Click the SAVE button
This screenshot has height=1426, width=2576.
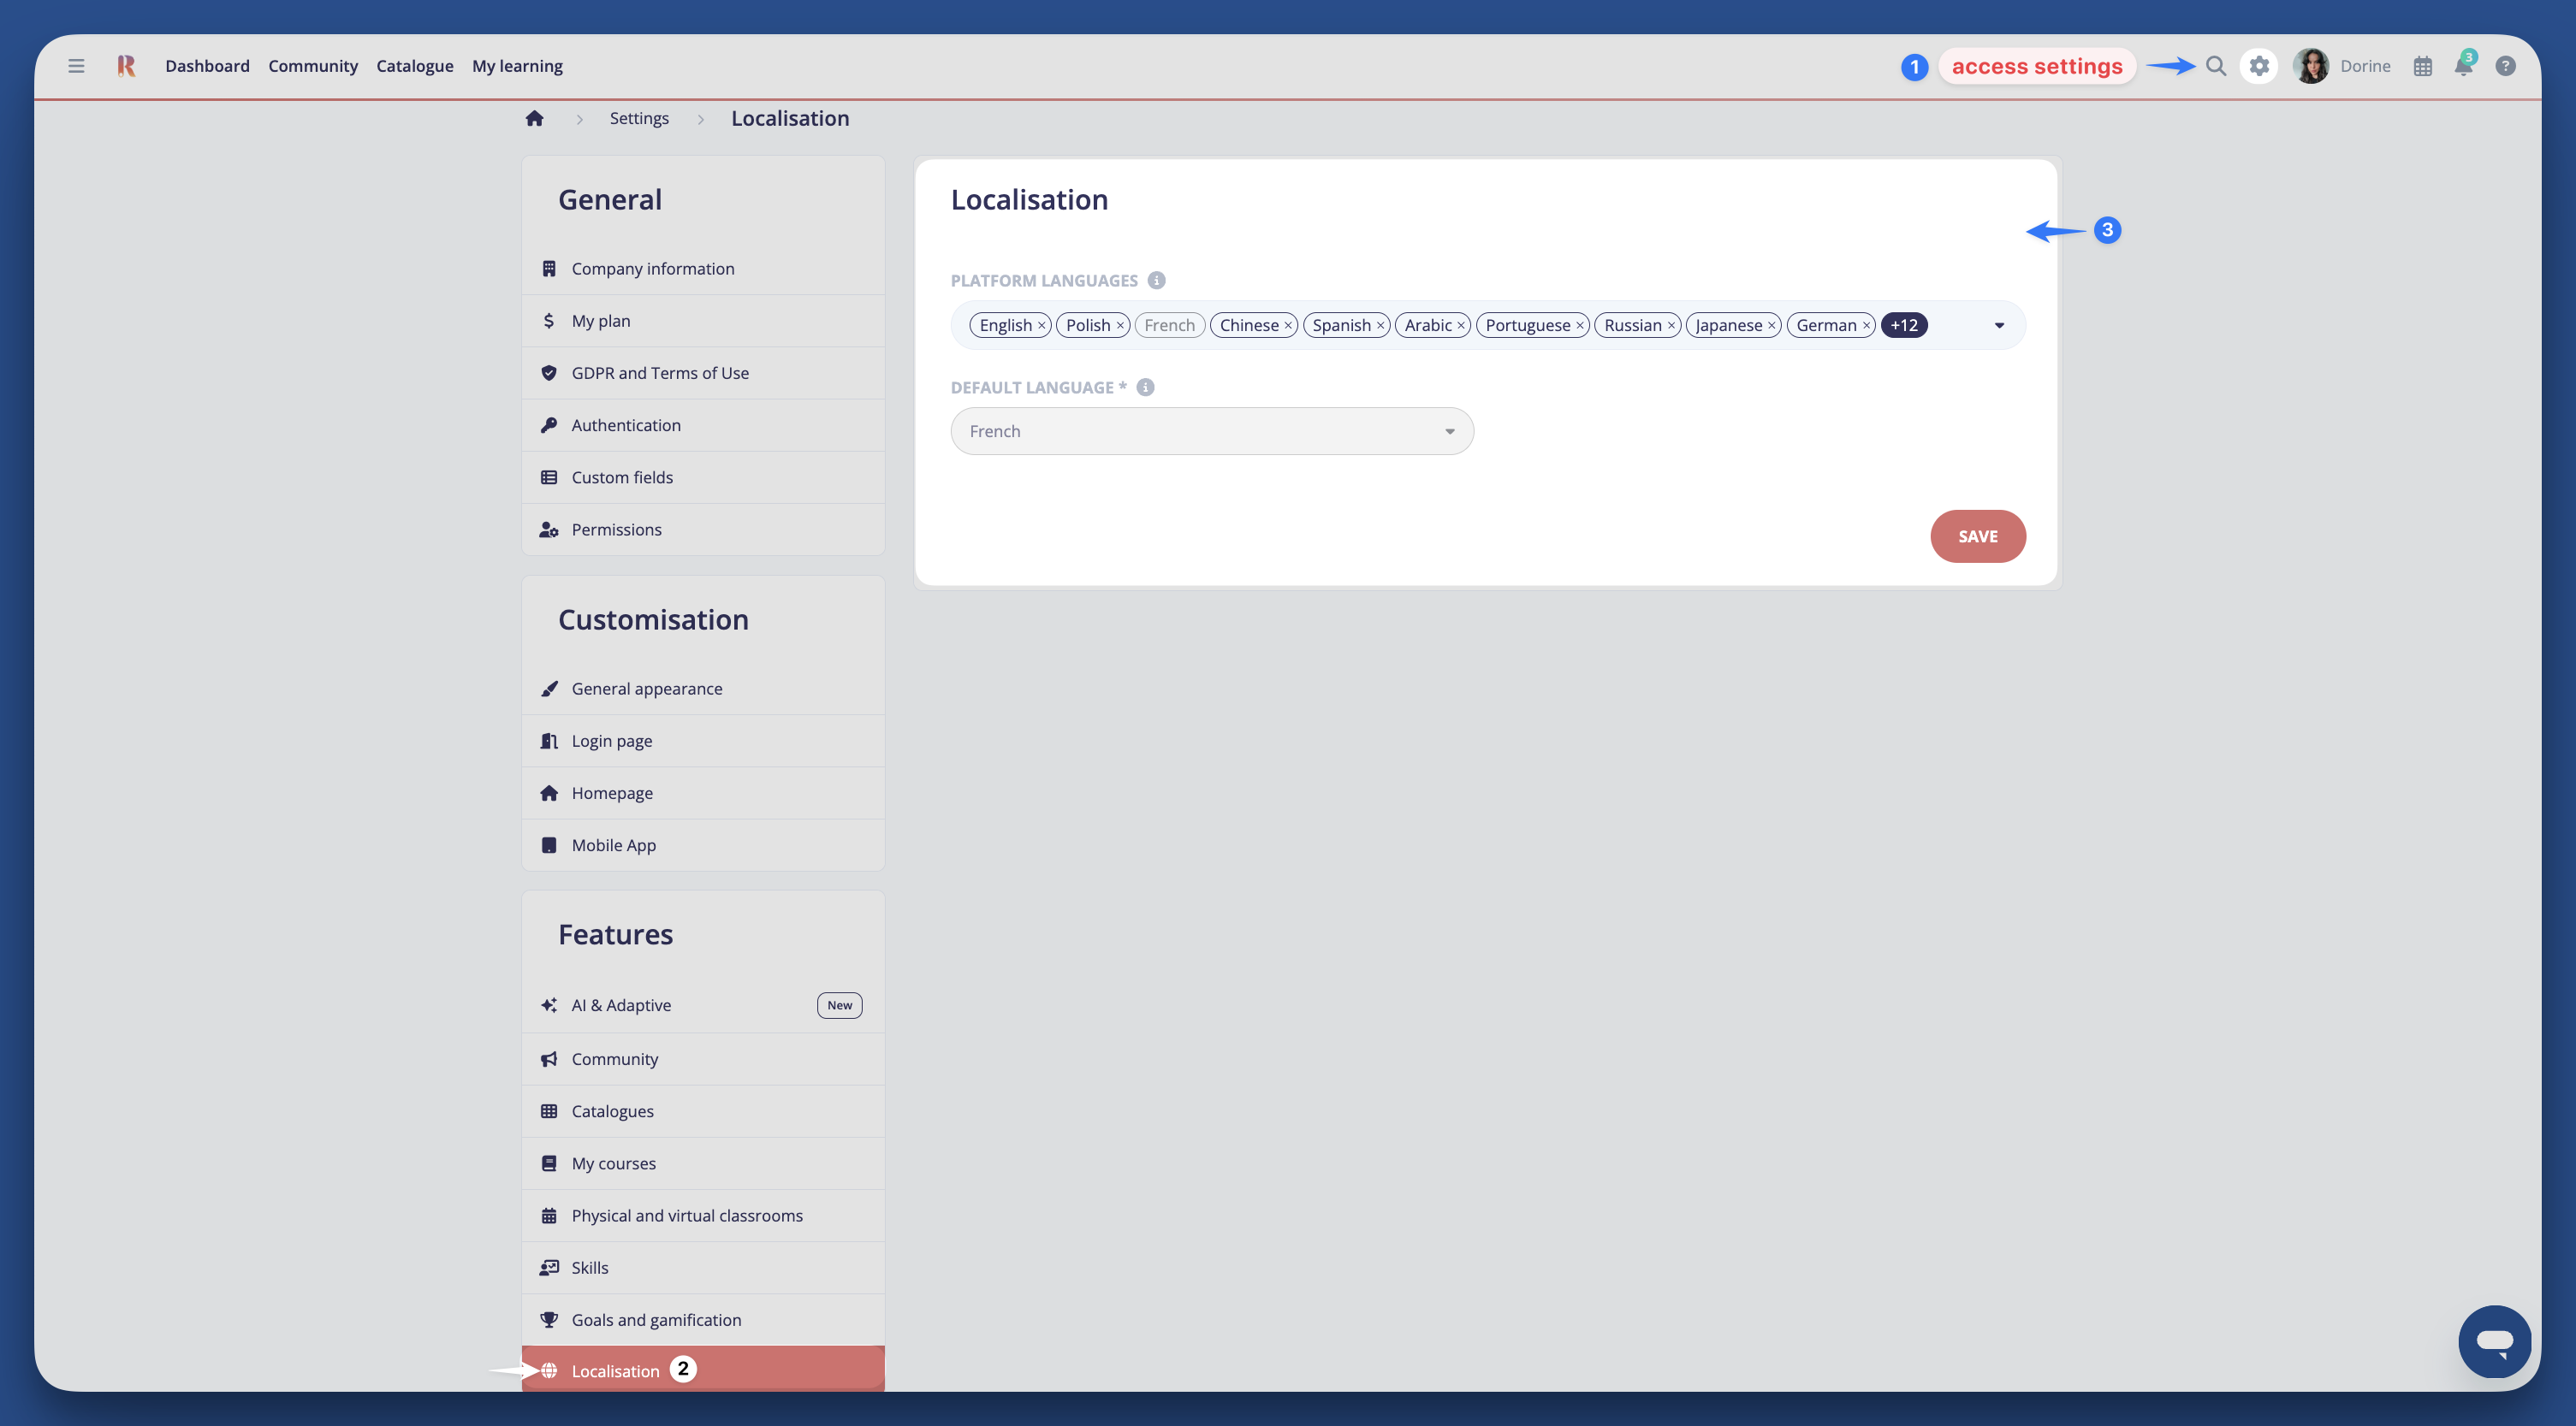(x=1977, y=536)
